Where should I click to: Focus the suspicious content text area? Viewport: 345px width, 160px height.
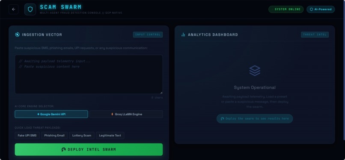(x=89, y=75)
